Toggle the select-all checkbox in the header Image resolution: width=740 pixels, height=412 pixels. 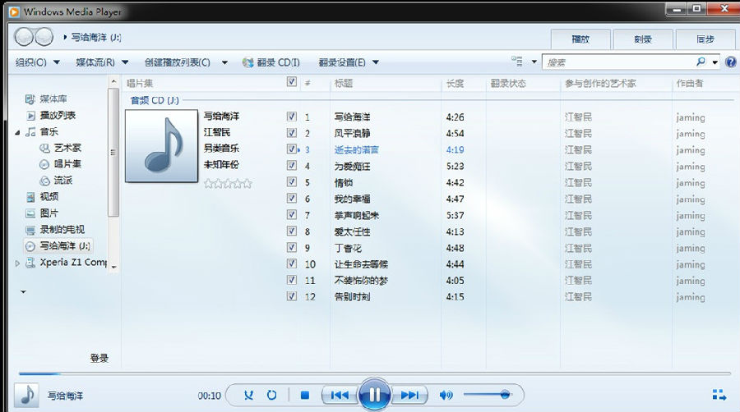pyautogui.click(x=292, y=82)
